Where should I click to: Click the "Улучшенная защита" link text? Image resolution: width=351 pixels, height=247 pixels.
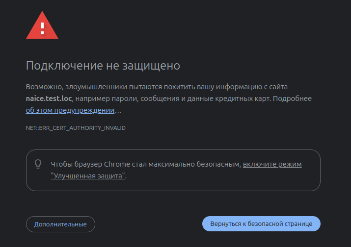pos(88,175)
